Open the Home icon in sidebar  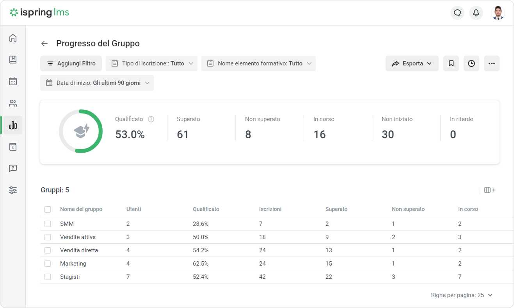13,38
